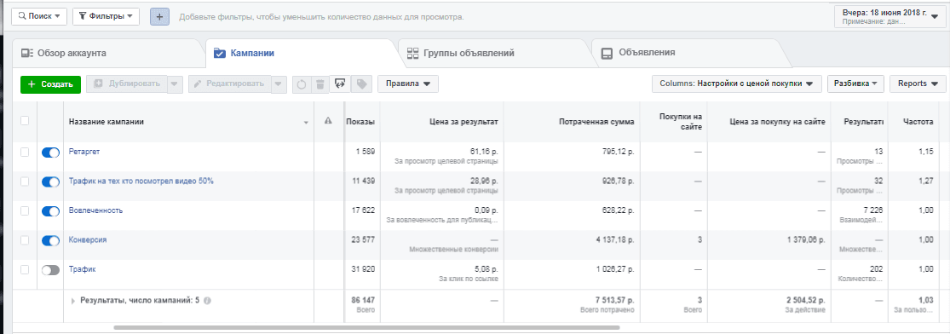Open the arrow next to Редактировать

(x=279, y=84)
